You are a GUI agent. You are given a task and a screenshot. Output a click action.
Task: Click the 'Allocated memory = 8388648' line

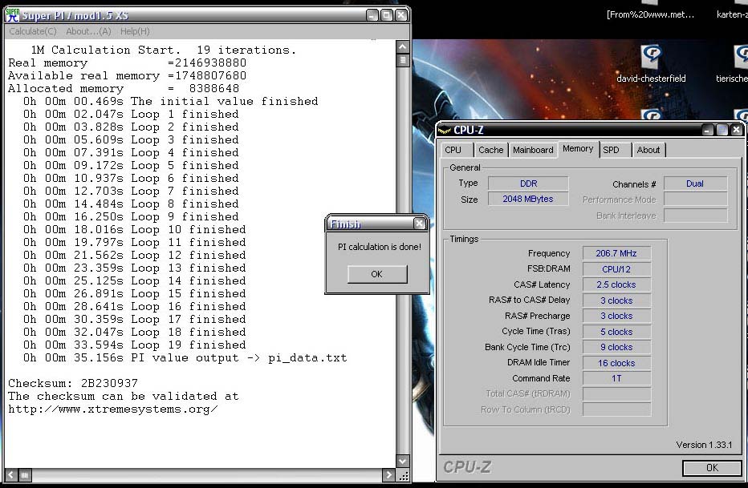124,89
